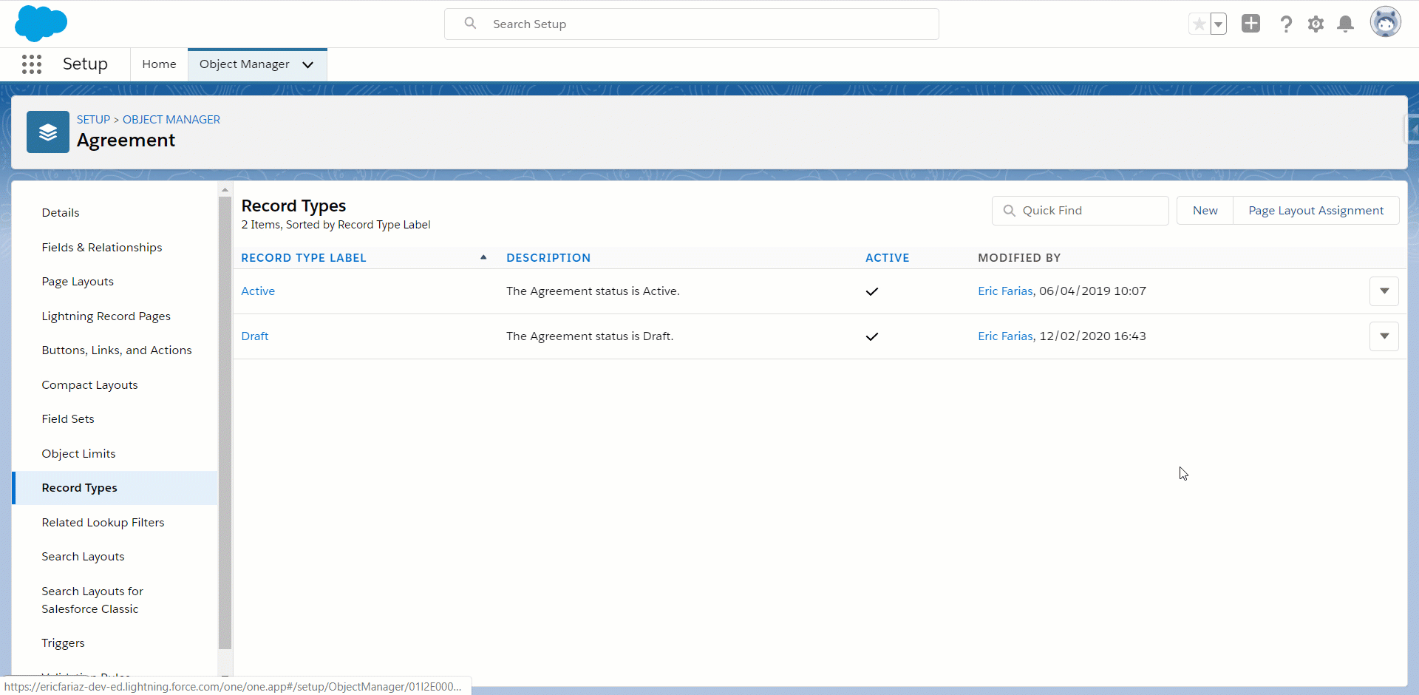Viewport: 1419px width, 695px height.
Task: Open Object Limits in sidebar
Action: tap(78, 454)
